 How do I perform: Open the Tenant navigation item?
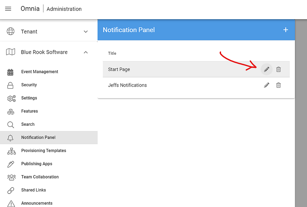(49, 32)
